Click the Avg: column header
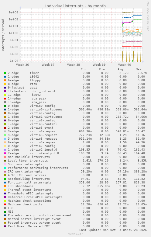 click(121, 69)
